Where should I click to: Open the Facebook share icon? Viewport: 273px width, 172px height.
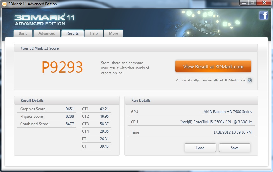263,15
